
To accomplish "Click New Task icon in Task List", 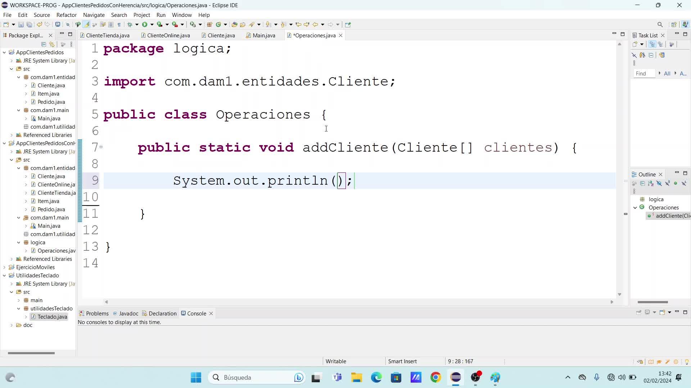I will click(x=635, y=44).
